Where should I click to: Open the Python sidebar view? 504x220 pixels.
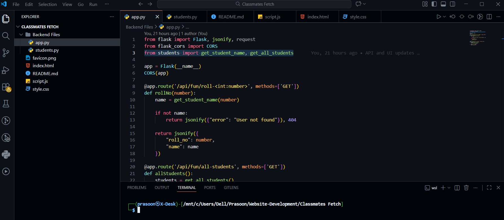[6, 154]
